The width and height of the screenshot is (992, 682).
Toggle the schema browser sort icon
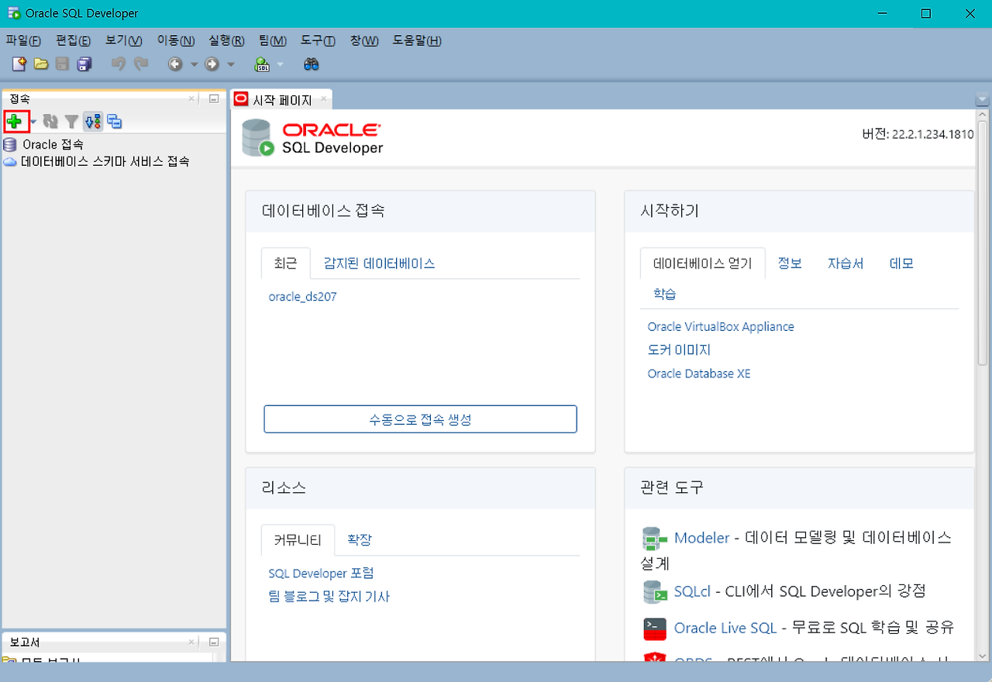coord(93,122)
